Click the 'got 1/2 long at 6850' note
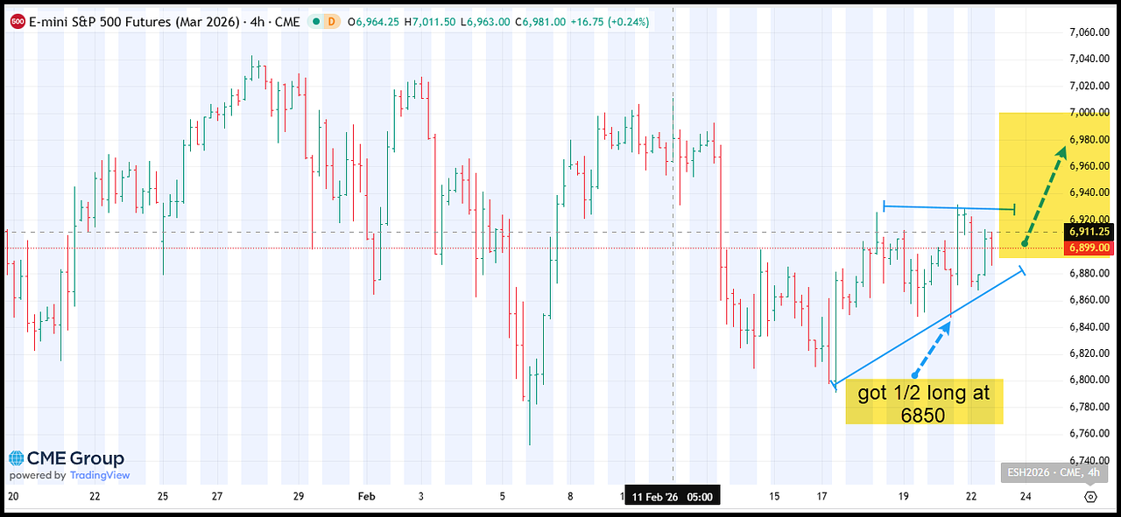This screenshot has width=1121, height=517. [x=924, y=403]
